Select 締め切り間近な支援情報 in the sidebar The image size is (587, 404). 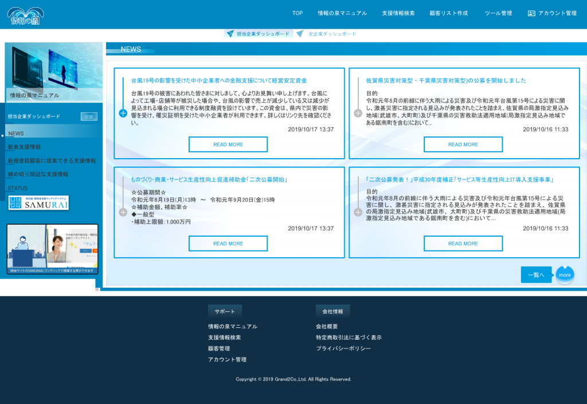point(38,174)
